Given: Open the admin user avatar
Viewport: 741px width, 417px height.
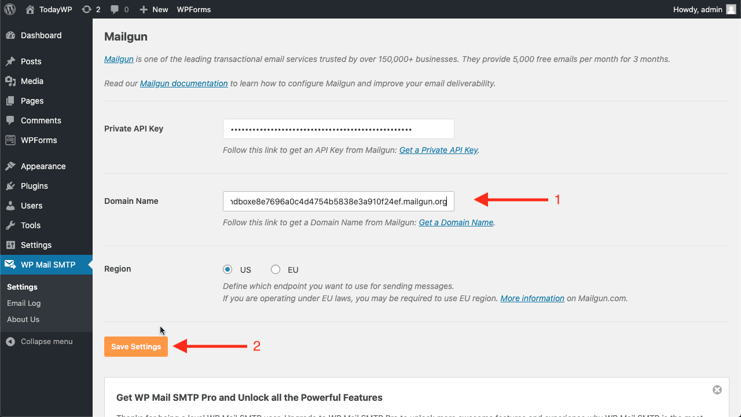Looking at the screenshot, I should pyautogui.click(x=731, y=9).
